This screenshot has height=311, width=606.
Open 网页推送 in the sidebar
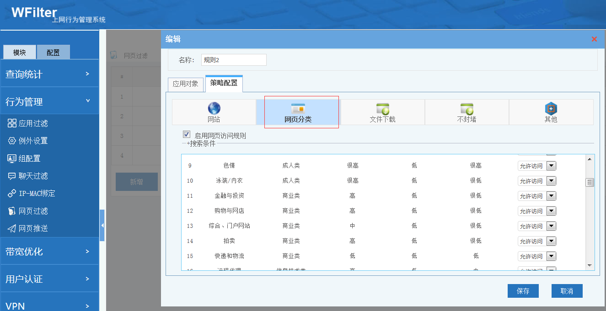33,228
